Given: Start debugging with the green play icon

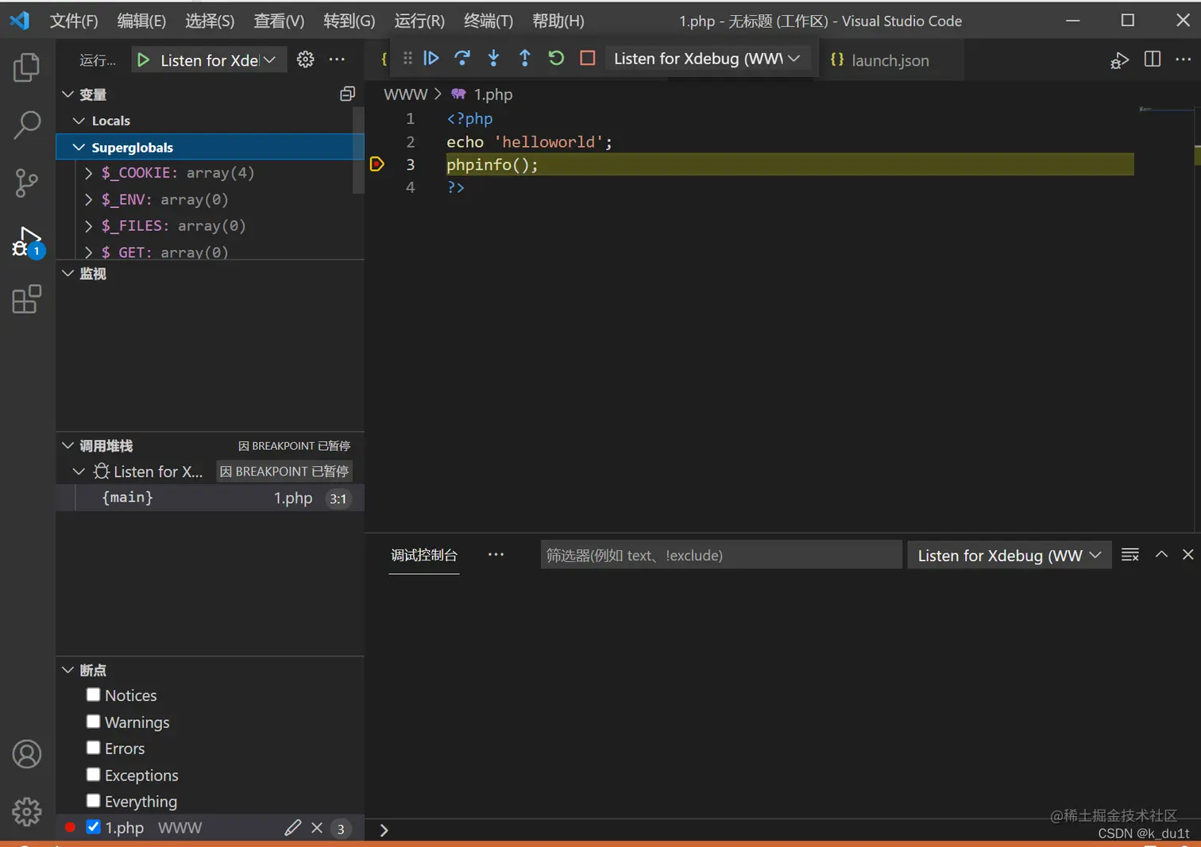Looking at the screenshot, I should click(143, 60).
